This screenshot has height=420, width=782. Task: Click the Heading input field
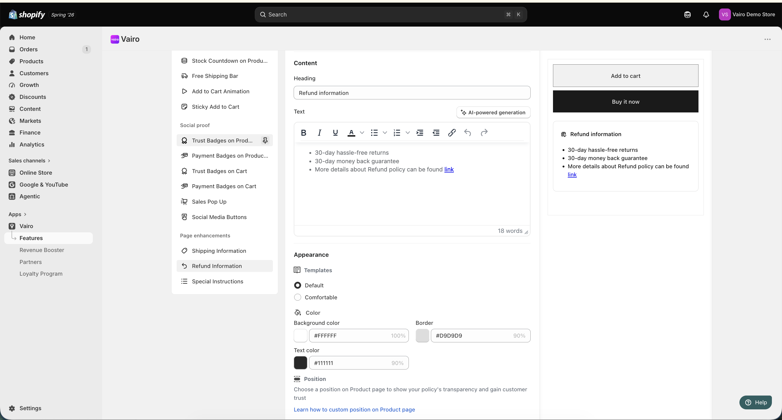412,93
